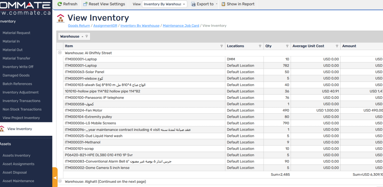Image resolution: width=383 pixels, height=187 pixels.
Task: Click the Show in Report icon
Action: pos(223,4)
